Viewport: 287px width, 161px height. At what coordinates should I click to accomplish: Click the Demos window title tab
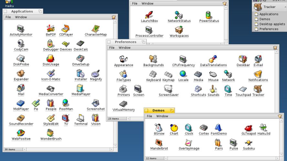point(159,110)
